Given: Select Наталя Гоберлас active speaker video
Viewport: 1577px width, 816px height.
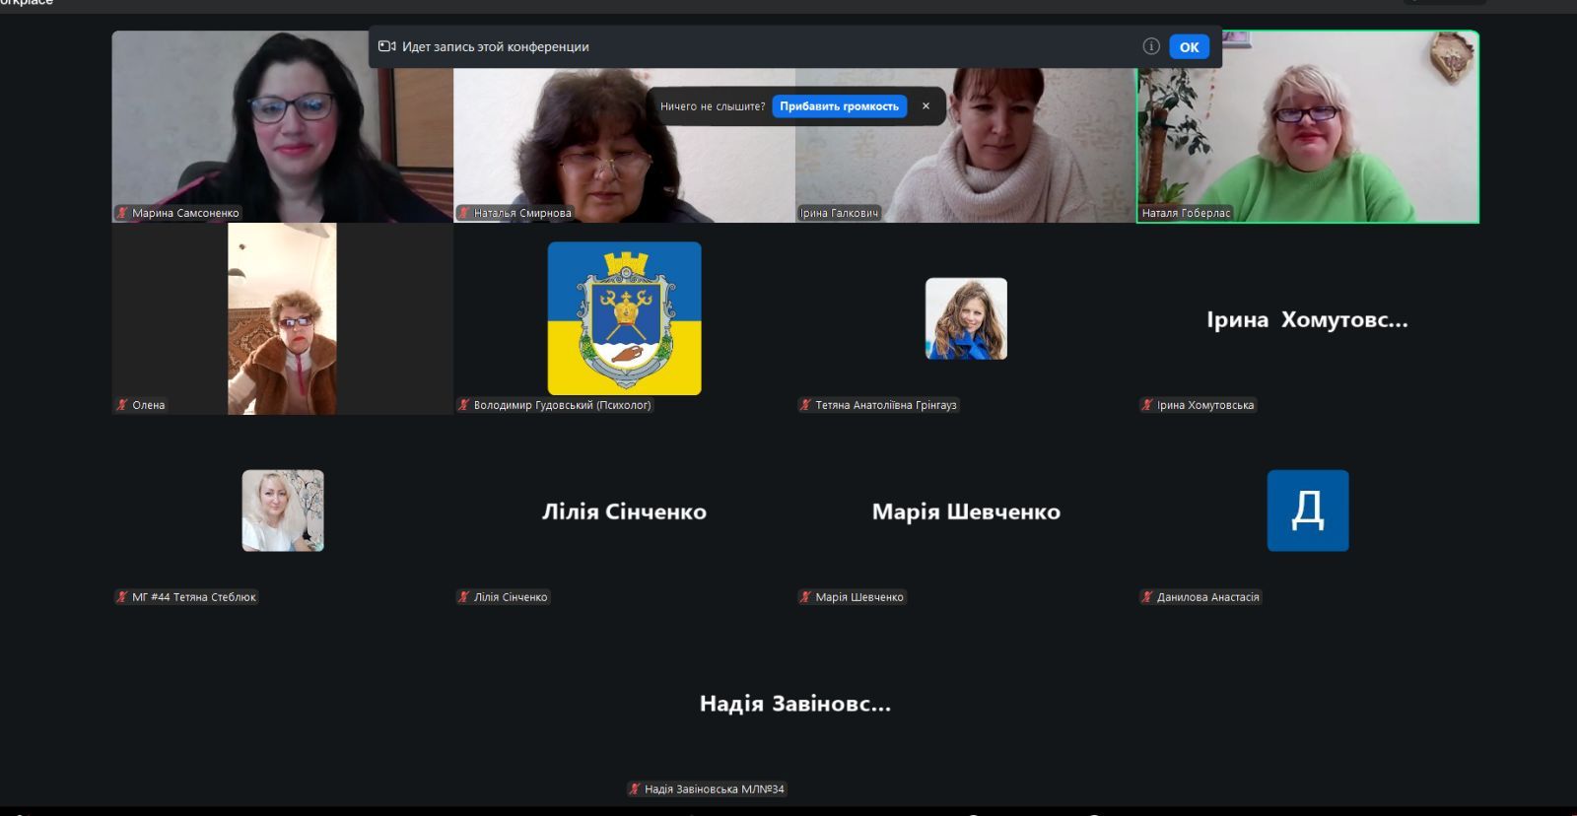Looking at the screenshot, I should pyautogui.click(x=1307, y=128).
